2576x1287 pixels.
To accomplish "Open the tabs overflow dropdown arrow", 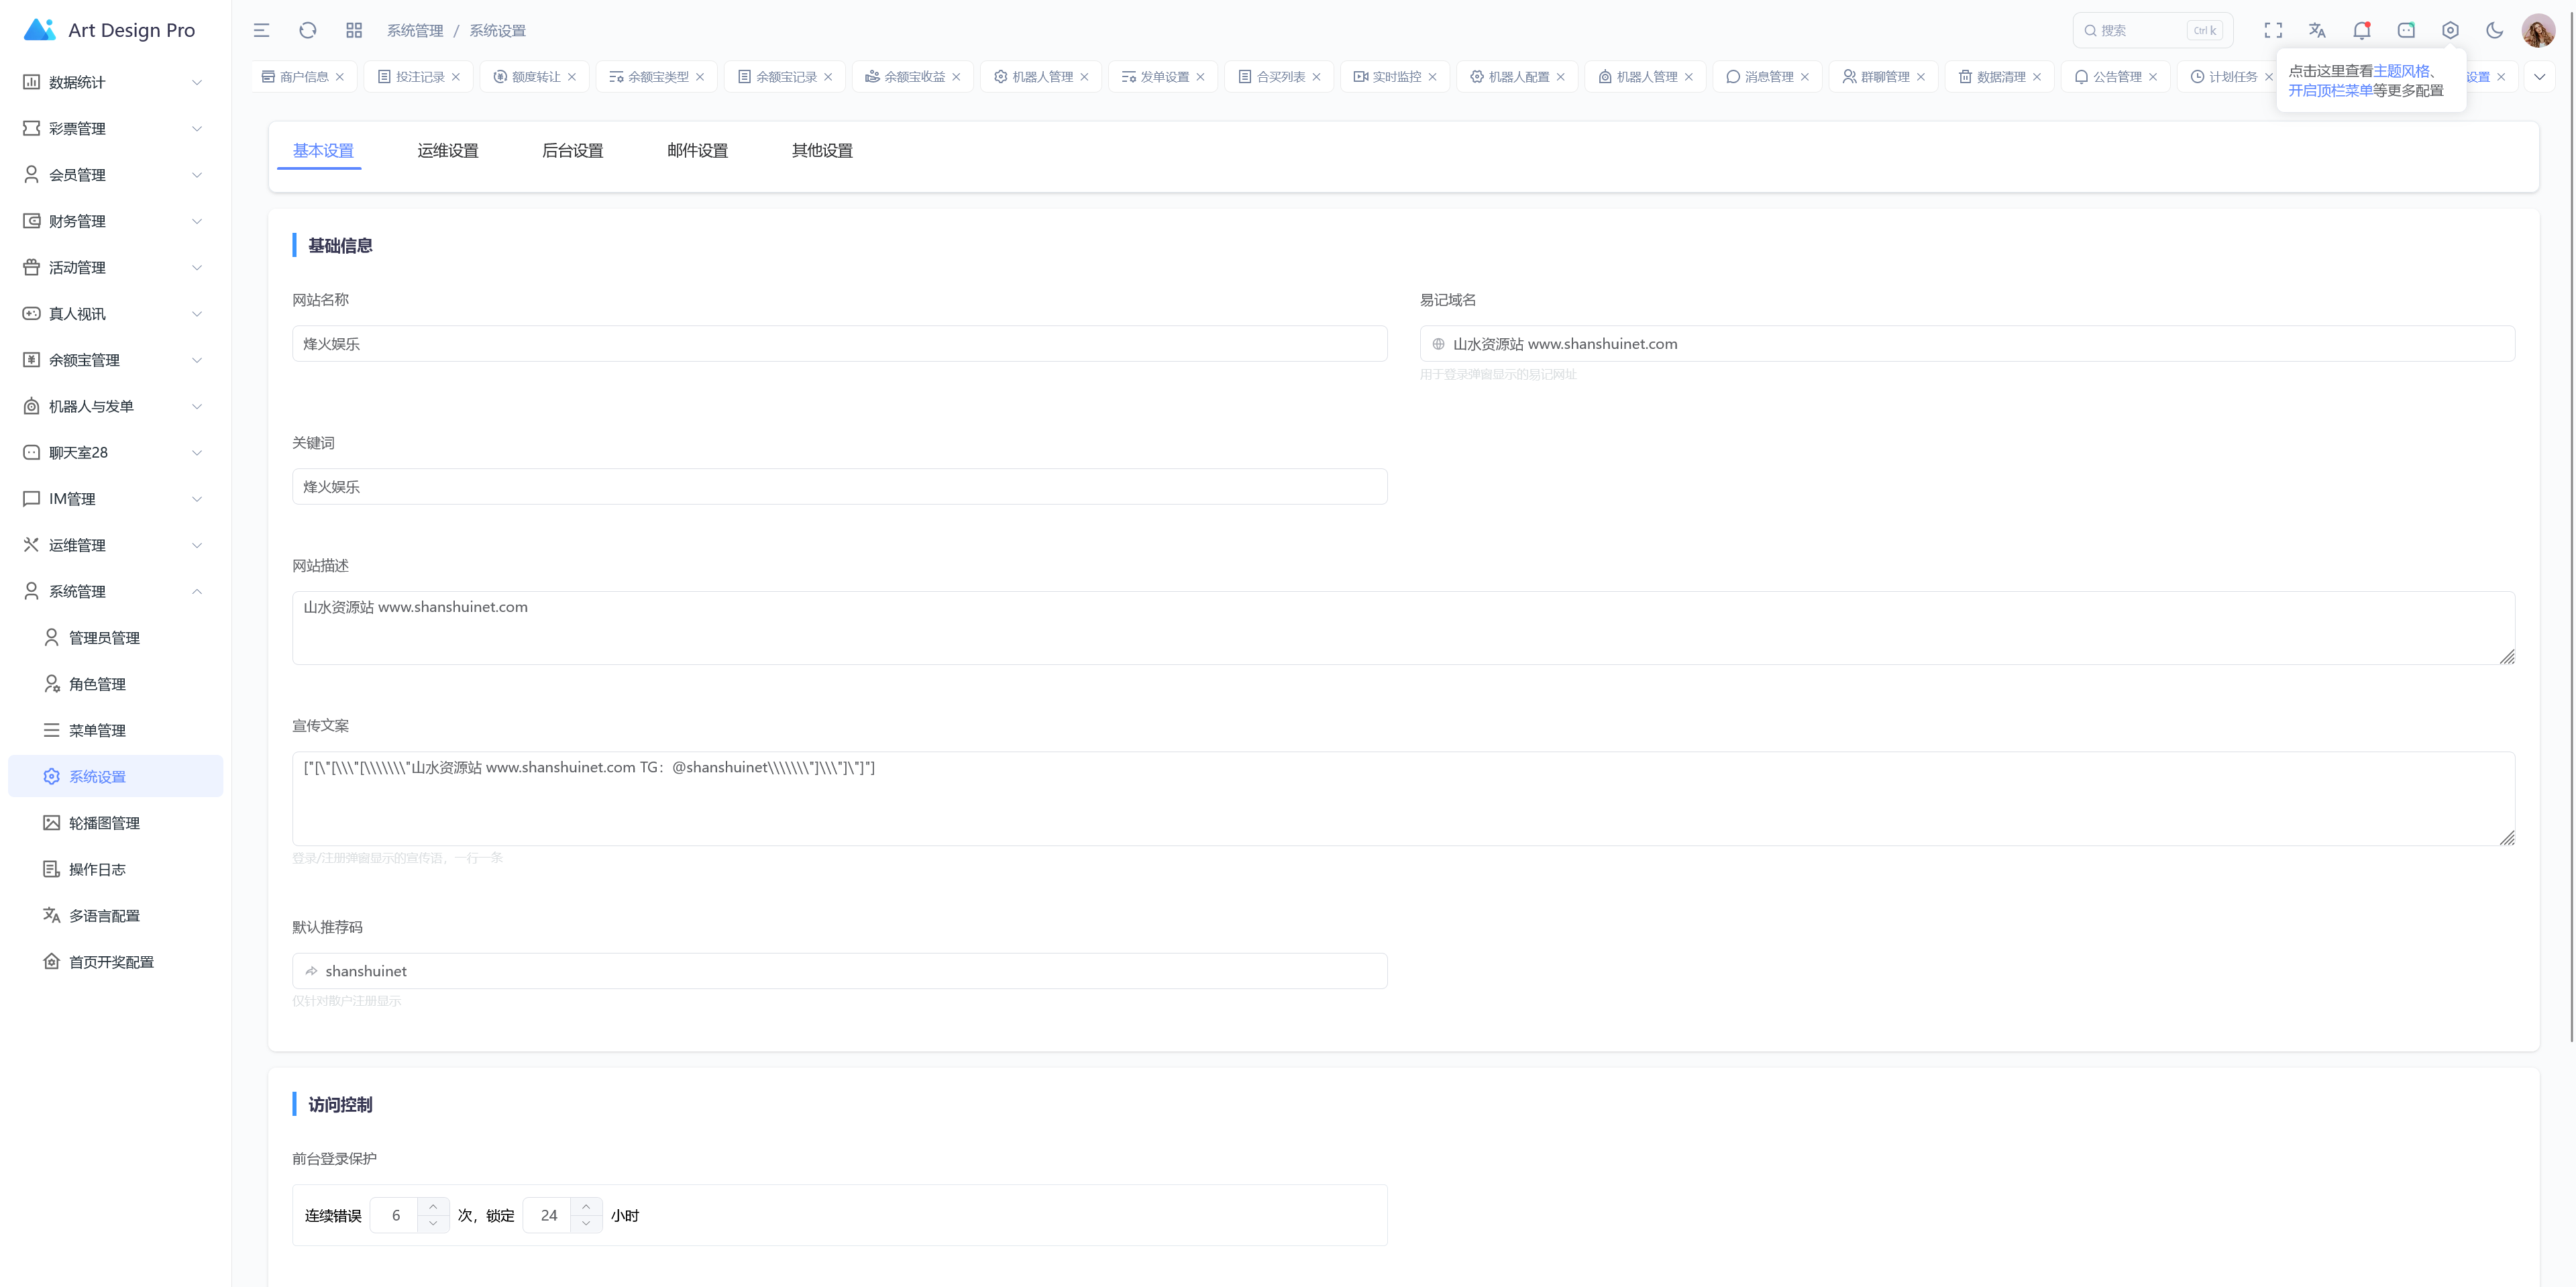I will click(2539, 77).
